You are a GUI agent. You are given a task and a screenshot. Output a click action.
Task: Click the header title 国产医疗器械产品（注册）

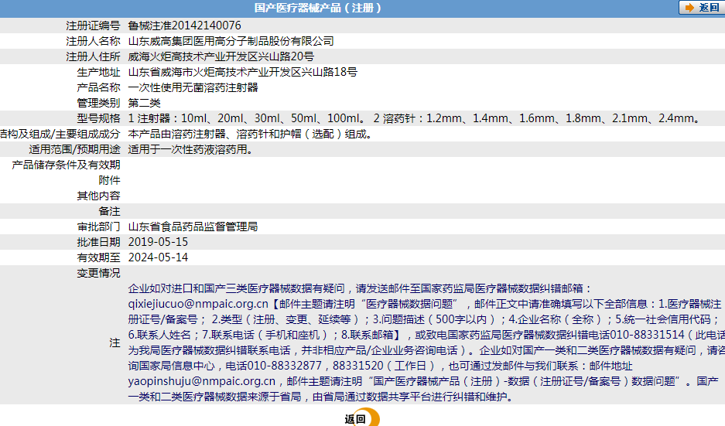(318, 8)
